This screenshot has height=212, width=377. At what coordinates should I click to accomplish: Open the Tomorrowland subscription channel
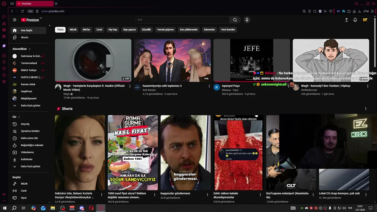(x=28, y=63)
